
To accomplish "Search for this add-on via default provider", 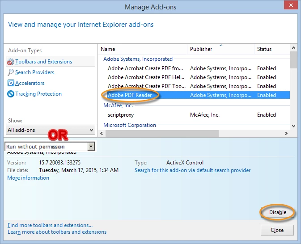I will 192,170.
